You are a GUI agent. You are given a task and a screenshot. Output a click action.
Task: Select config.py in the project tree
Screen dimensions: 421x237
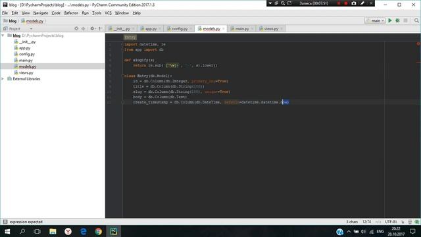26,54
